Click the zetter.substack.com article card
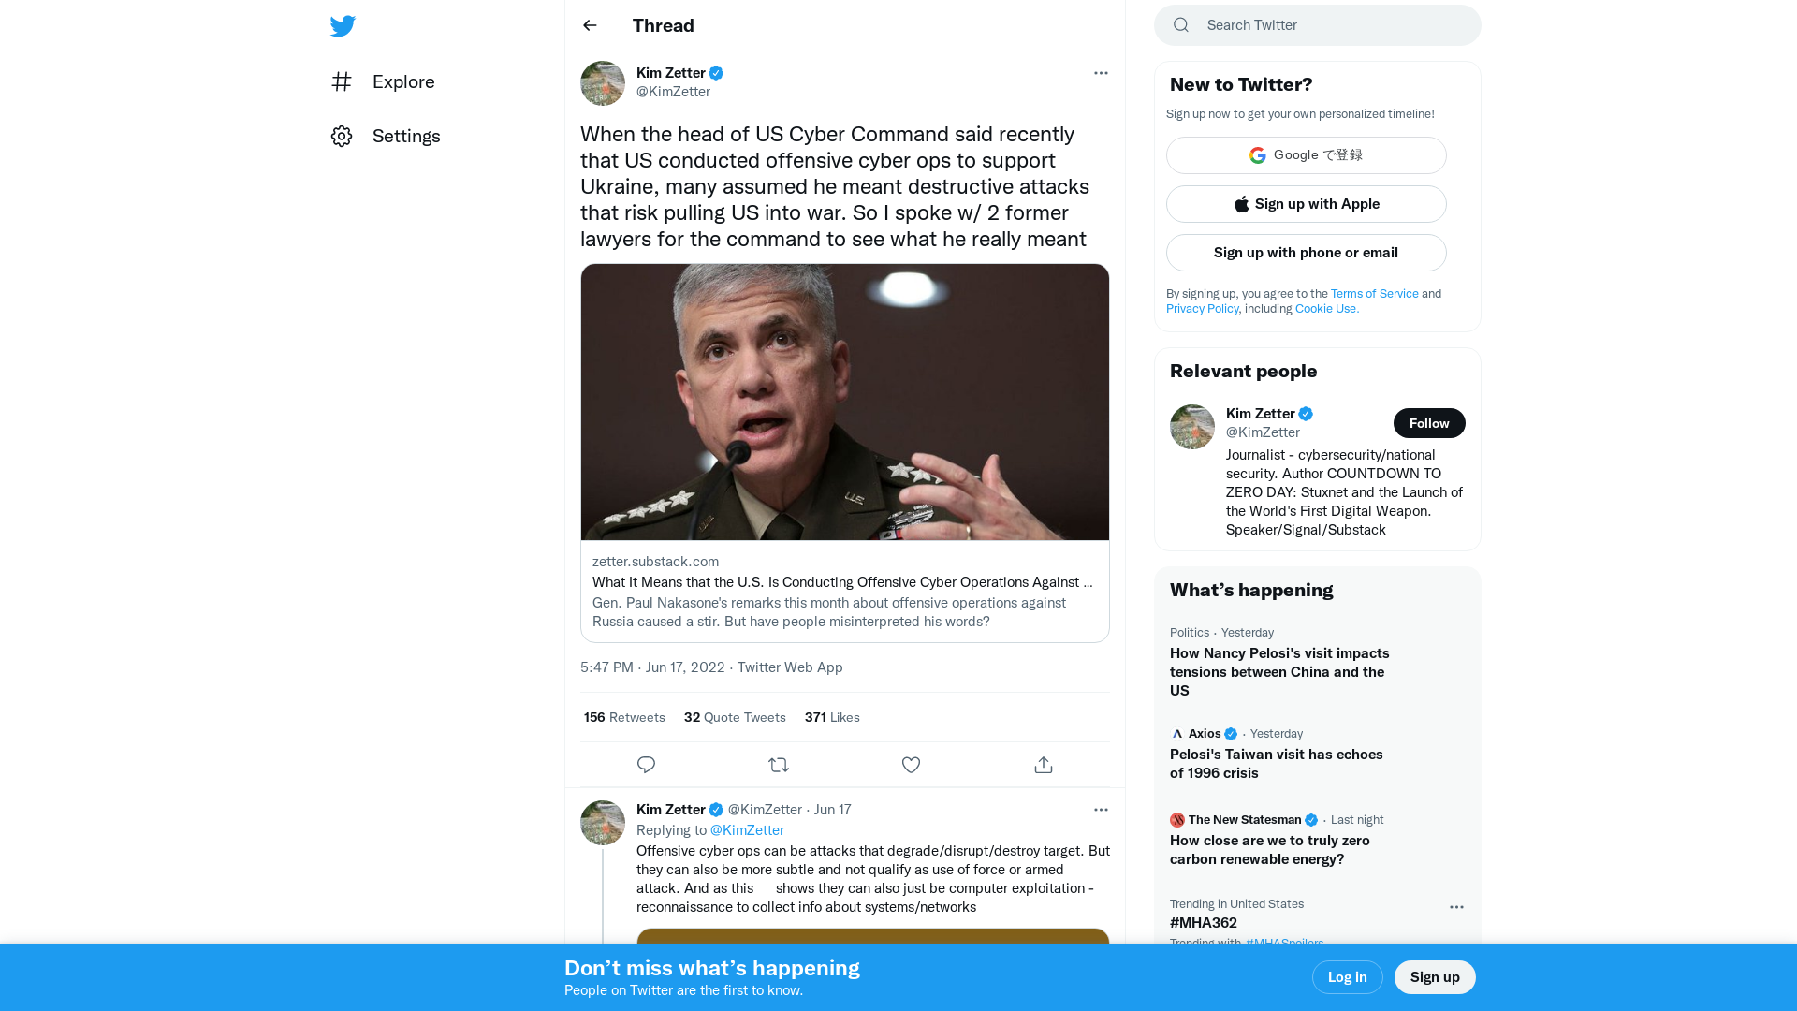 [x=843, y=590]
